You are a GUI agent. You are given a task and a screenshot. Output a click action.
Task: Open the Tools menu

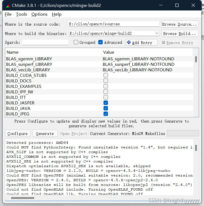[22, 14]
